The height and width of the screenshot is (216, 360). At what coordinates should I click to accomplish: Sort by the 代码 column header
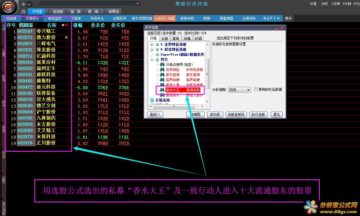point(26,25)
